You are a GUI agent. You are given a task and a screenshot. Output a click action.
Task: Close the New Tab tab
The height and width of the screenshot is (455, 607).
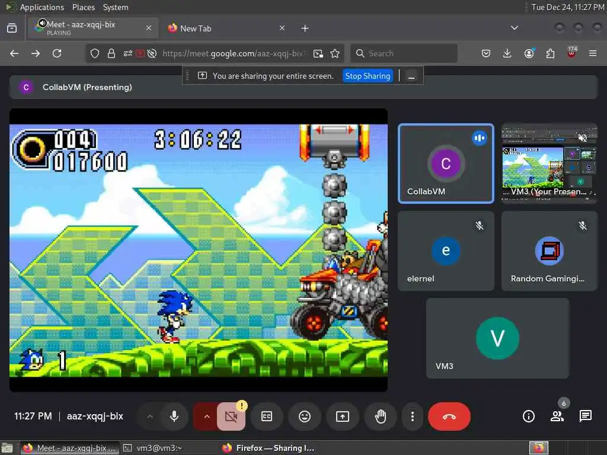coord(282,28)
